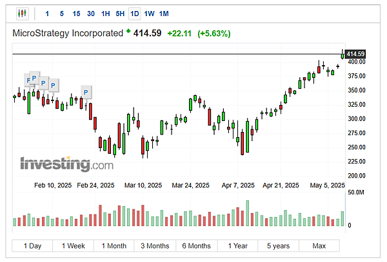Choose the 1D daily interval
This screenshot has height=262, width=387.
pyautogui.click(x=135, y=14)
